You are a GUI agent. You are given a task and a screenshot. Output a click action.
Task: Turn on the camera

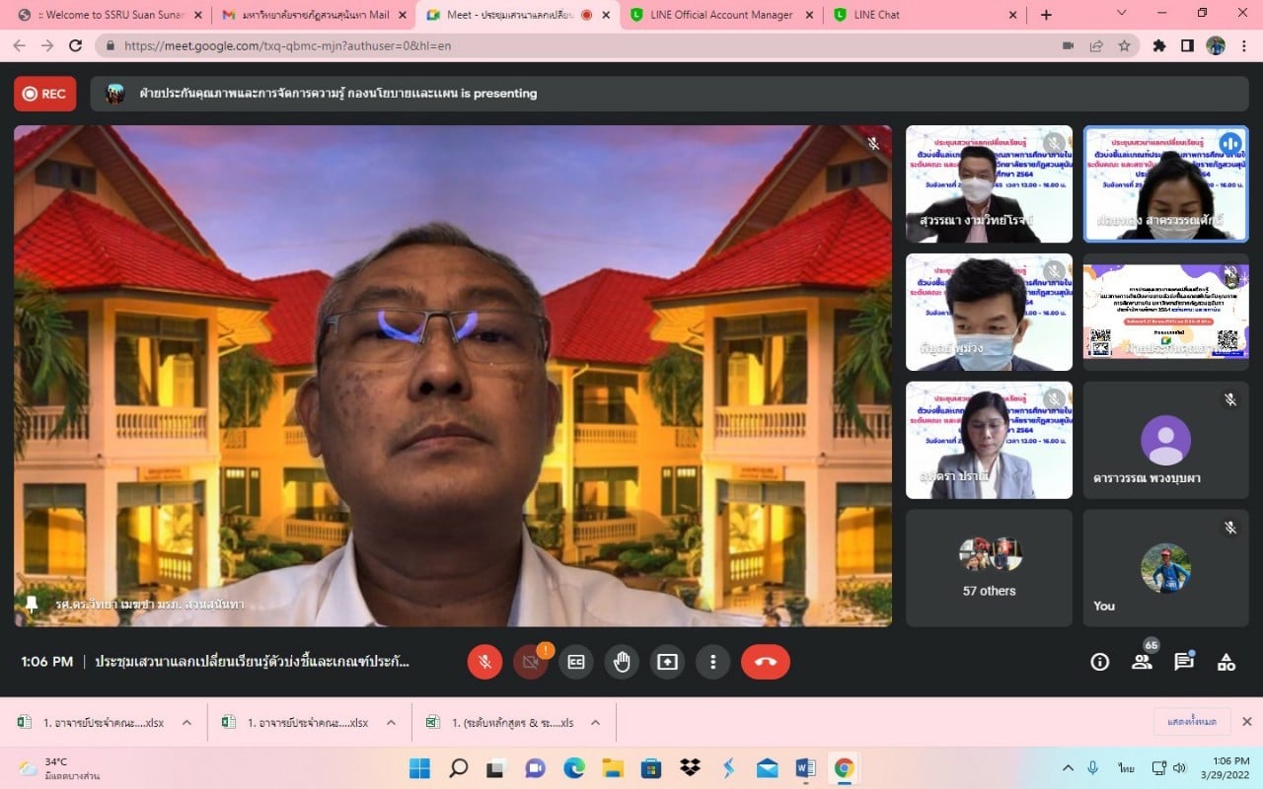pos(530,662)
